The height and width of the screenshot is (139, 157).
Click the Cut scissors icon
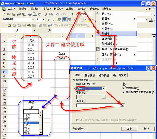click(46, 14)
